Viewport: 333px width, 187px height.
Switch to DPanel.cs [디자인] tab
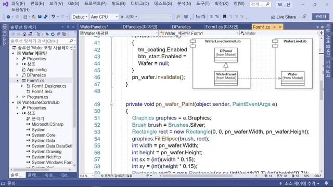coord(140,27)
